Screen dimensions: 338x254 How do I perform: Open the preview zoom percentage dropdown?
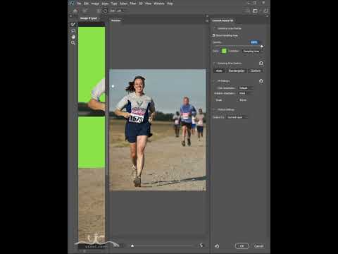118,246
